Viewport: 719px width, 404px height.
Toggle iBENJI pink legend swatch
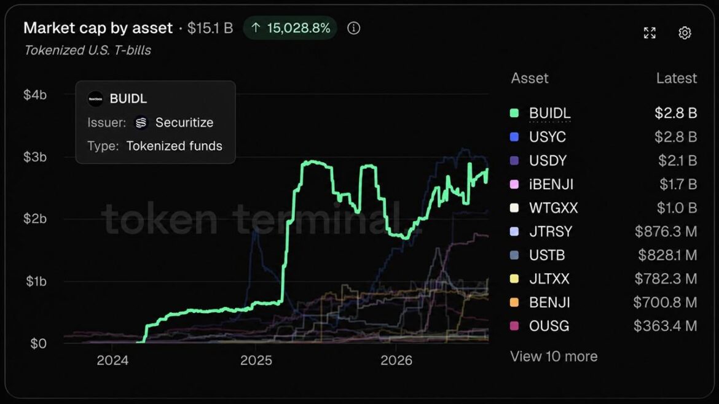514,184
